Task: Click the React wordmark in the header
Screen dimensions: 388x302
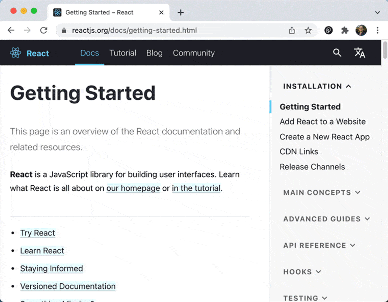Action: point(38,53)
